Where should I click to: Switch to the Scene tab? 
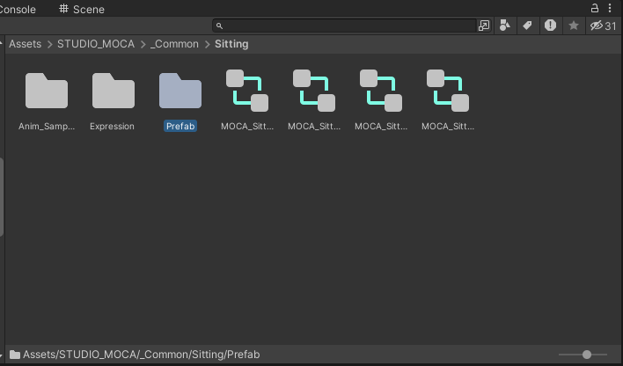(82, 9)
